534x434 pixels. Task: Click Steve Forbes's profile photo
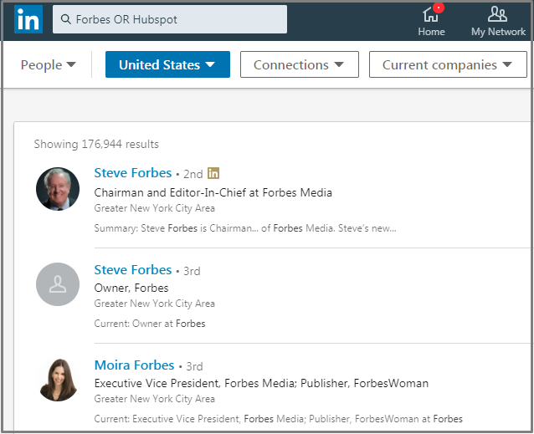pyautogui.click(x=58, y=189)
